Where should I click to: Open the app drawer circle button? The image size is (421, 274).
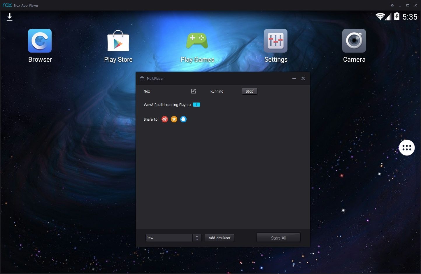tap(406, 148)
